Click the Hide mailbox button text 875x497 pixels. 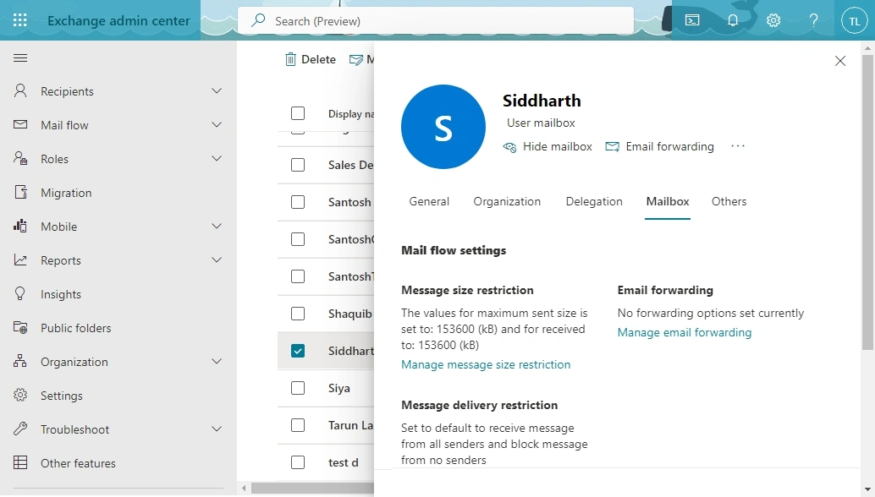pos(557,146)
